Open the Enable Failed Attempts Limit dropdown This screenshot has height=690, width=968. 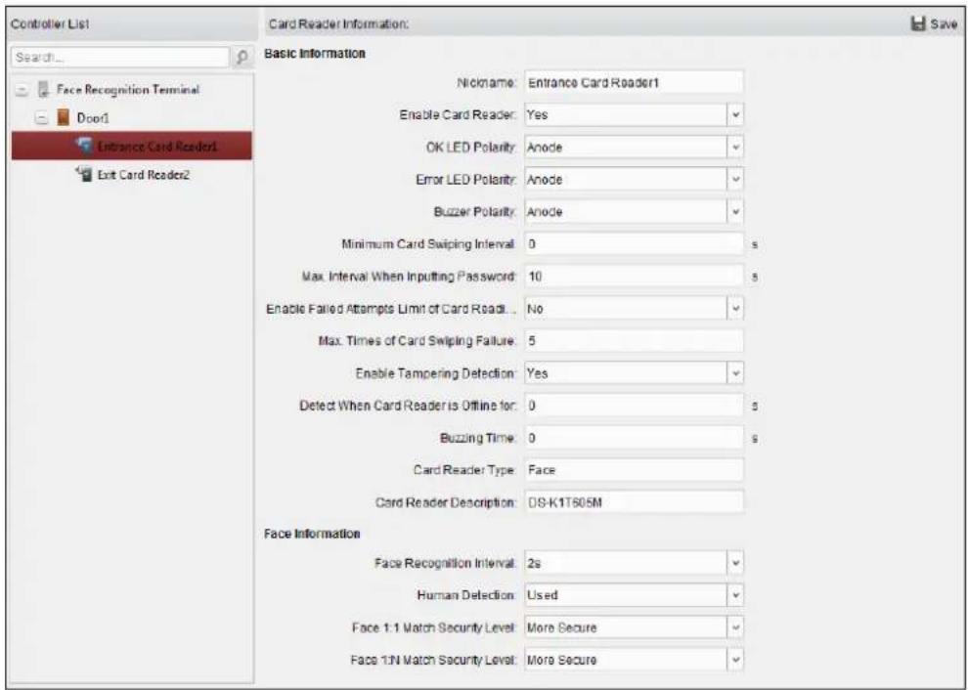[734, 309]
